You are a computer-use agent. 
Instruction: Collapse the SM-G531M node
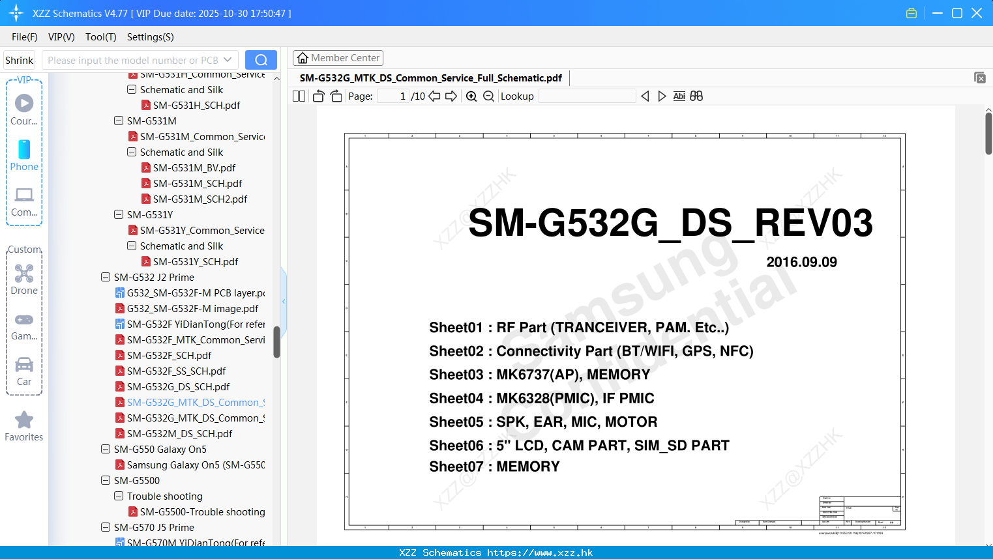point(119,121)
